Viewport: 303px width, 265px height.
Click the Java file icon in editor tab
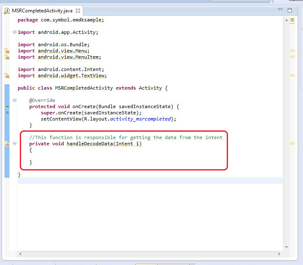7,10
